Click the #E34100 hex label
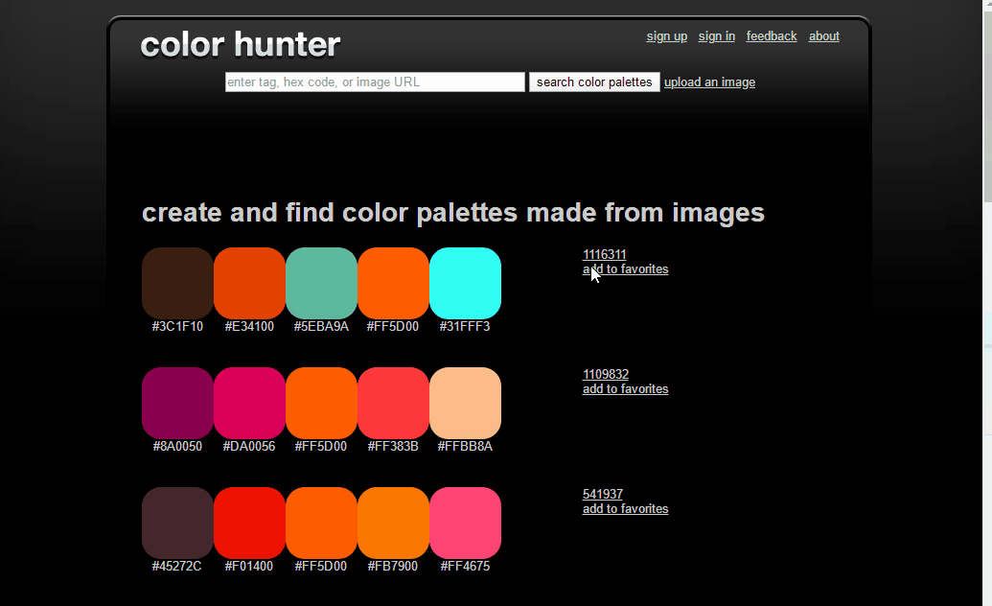 point(249,326)
